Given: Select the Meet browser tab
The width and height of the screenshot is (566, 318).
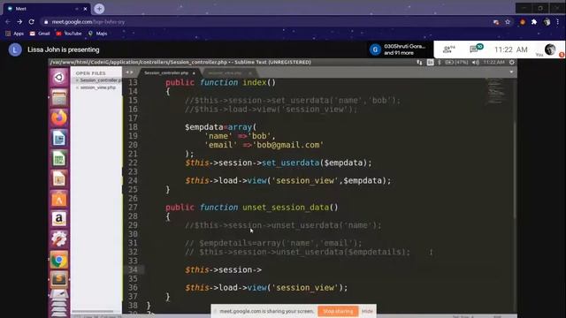Looking at the screenshot, I should (x=46, y=9).
